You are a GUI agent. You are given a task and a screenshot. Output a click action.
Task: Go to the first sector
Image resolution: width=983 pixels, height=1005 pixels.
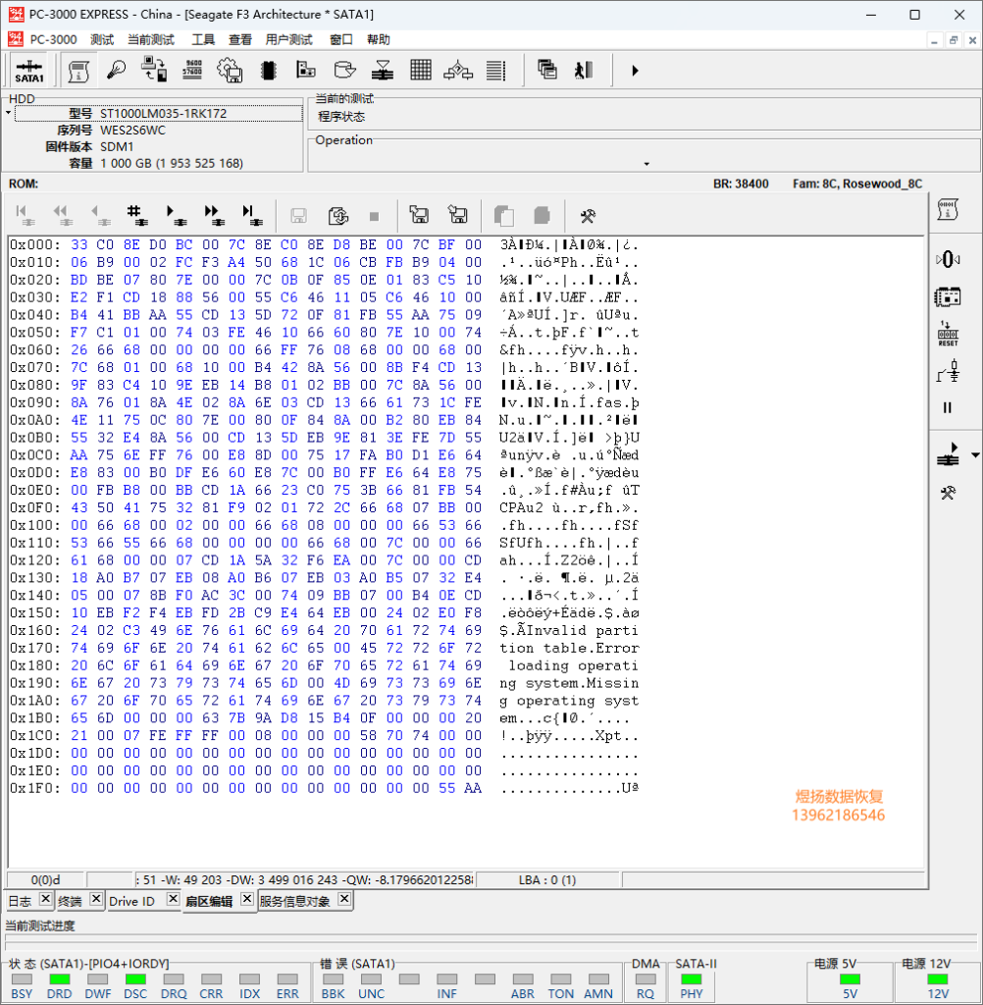(x=24, y=215)
